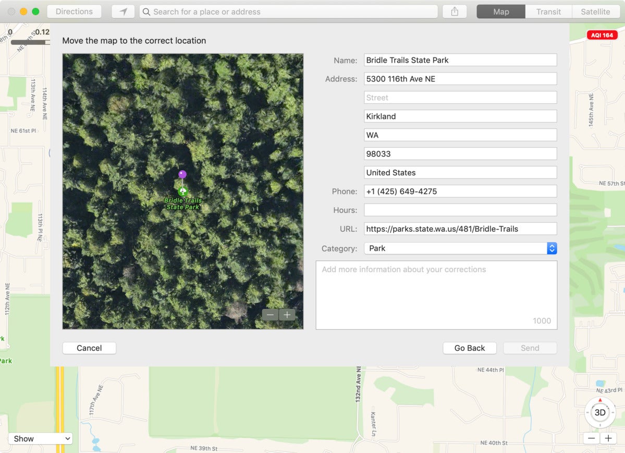Click the share icon in toolbar

455,11
